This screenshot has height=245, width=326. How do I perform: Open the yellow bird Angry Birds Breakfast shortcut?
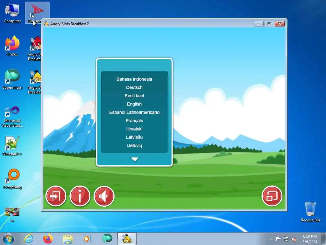pos(34,82)
